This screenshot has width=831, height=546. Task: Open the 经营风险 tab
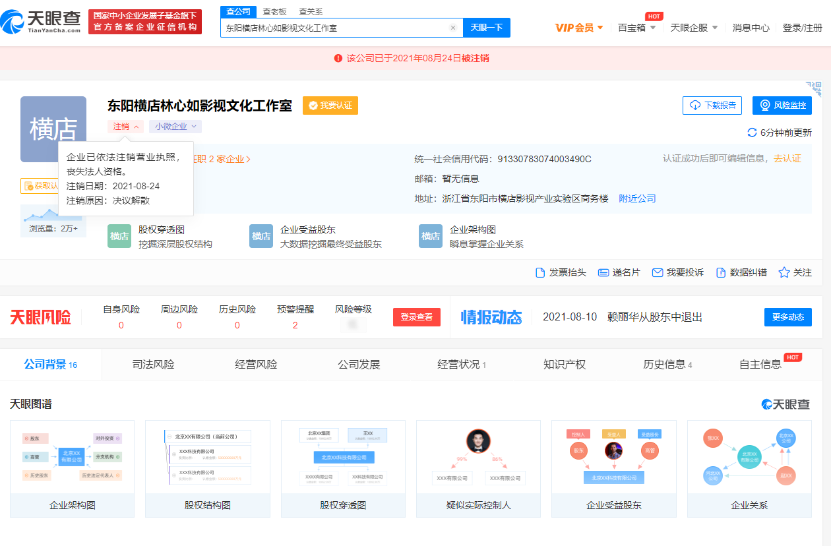coord(256,364)
